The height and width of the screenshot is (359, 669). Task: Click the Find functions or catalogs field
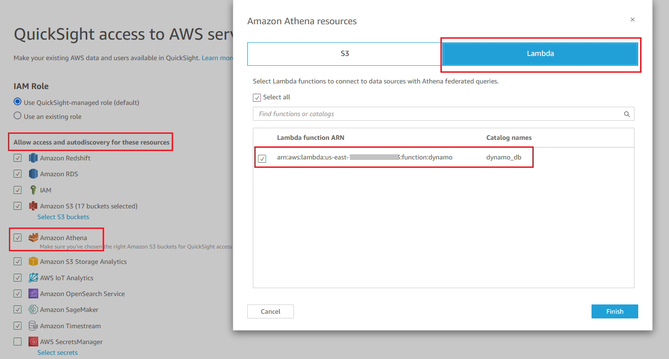(x=443, y=114)
